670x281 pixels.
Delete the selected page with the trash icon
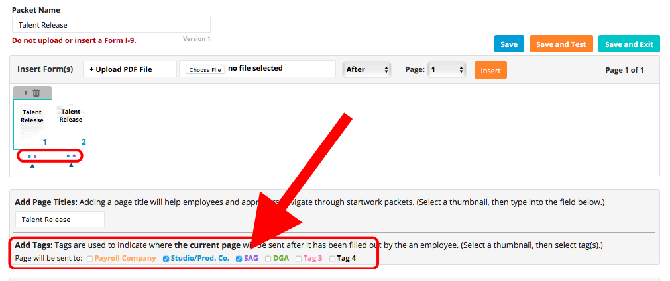click(36, 93)
